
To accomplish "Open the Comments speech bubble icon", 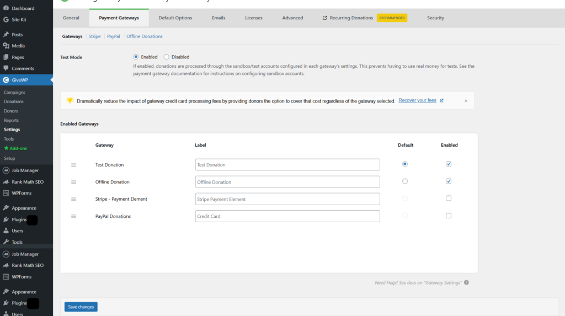I will pos(6,68).
